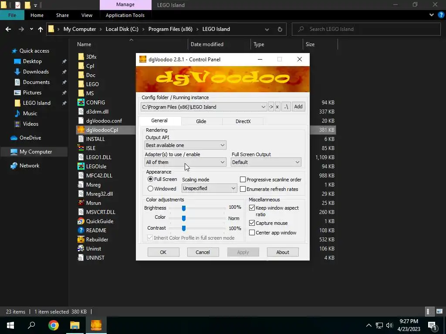Uncheck Keep window aspect ratio
Image resolution: width=446 pixels, height=334 pixels.
252,207
